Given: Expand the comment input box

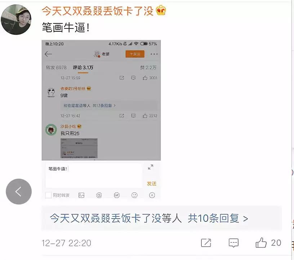Looking at the screenshot, I should click(151, 167).
